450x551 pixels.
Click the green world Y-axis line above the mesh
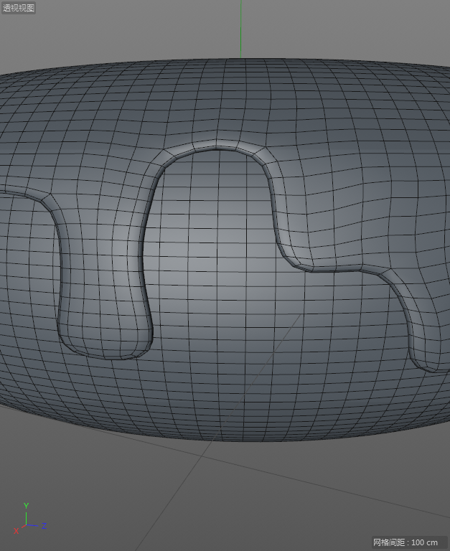(240, 29)
